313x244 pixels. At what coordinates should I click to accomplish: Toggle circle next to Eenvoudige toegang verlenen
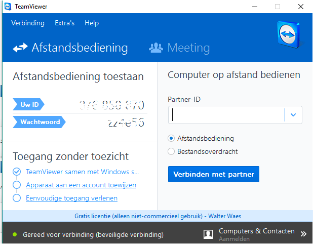tap(17, 198)
